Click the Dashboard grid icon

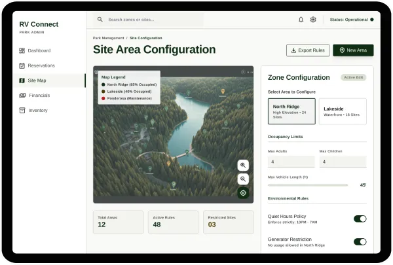22,50
